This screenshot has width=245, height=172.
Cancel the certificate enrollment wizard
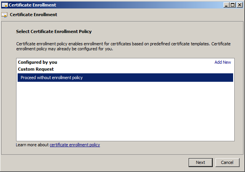227,162
